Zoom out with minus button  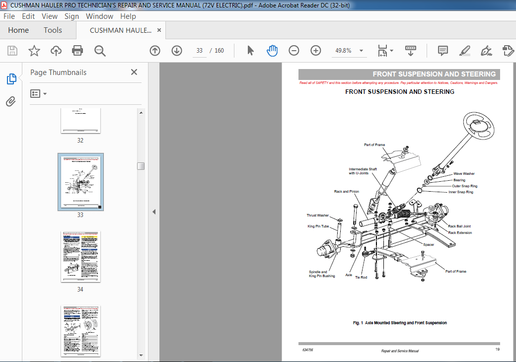[x=294, y=51]
